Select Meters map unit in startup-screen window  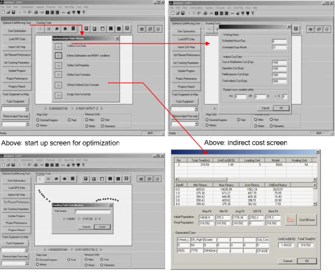tap(38, 126)
